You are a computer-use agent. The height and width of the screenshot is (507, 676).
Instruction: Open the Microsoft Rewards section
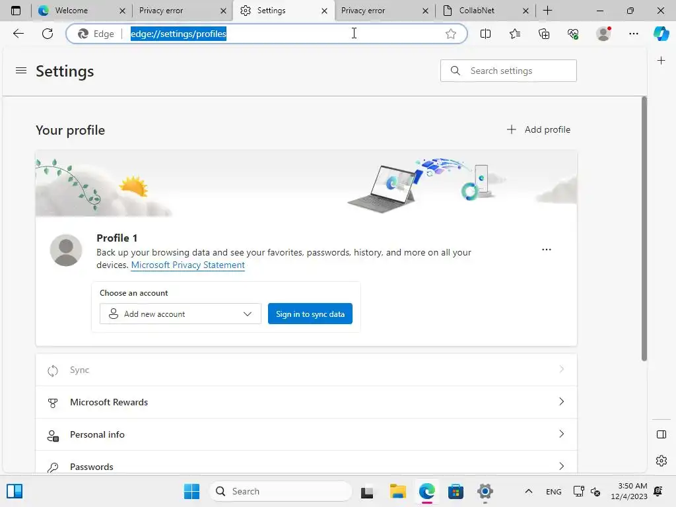point(306,402)
